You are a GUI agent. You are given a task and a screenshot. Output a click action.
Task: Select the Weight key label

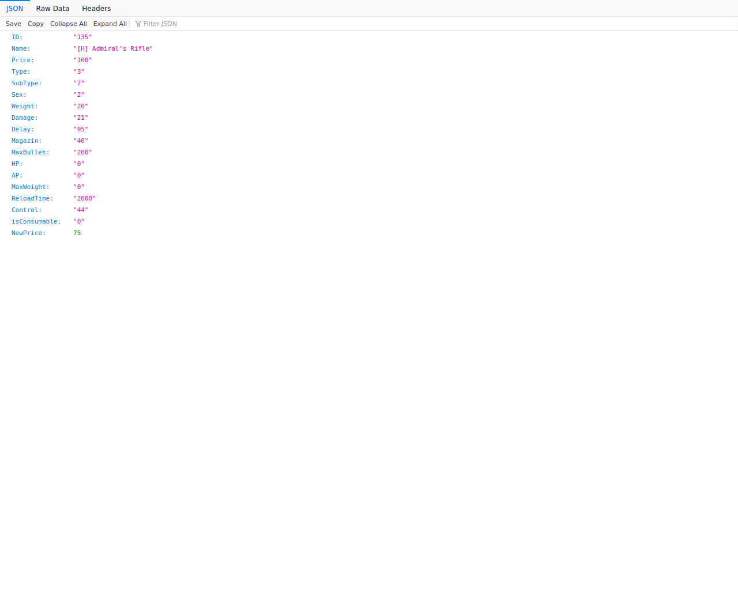point(25,106)
